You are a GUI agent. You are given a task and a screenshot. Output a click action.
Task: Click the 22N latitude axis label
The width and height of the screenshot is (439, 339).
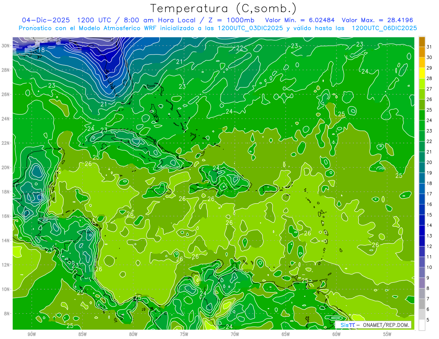coord(6,143)
